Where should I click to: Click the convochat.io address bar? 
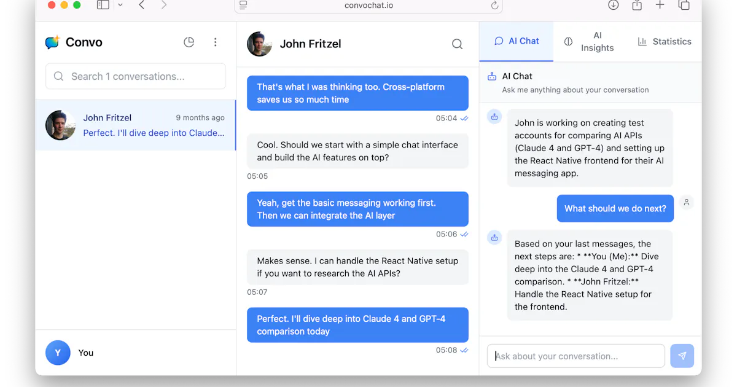(368, 6)
